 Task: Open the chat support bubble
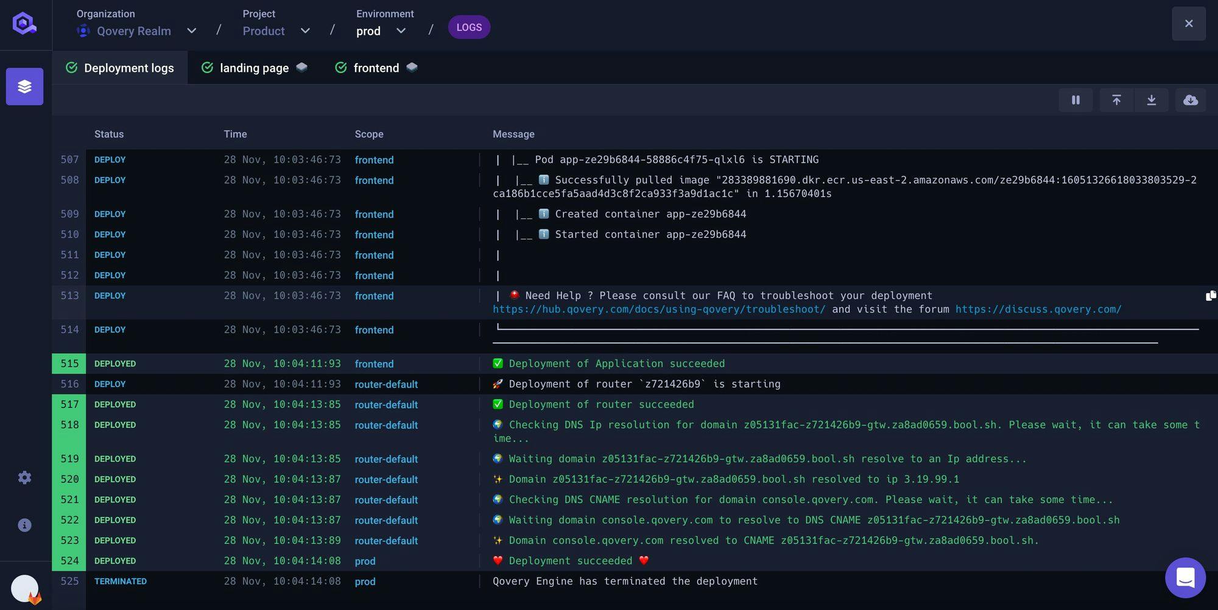coord(1185,577)
